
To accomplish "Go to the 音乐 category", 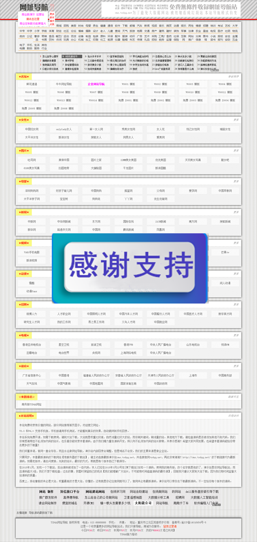I will 161,25.
